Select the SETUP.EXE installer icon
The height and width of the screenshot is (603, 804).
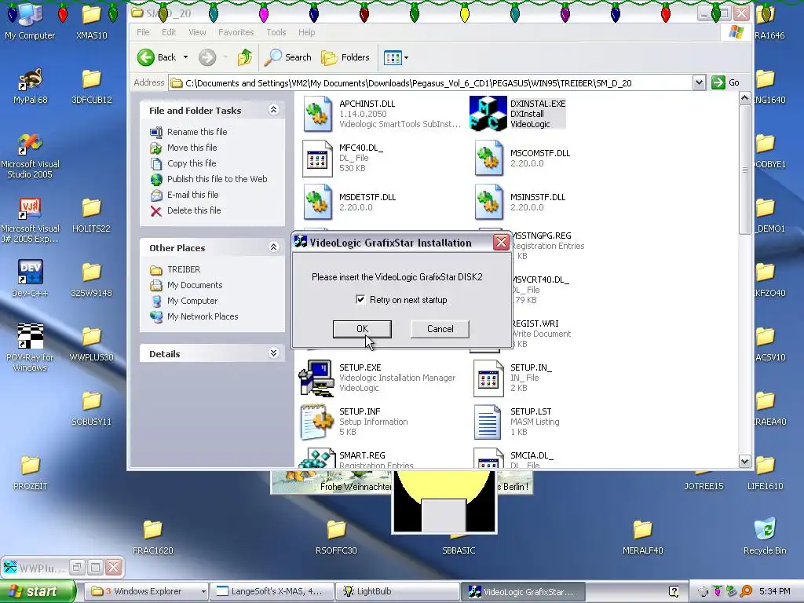point(316,378)
